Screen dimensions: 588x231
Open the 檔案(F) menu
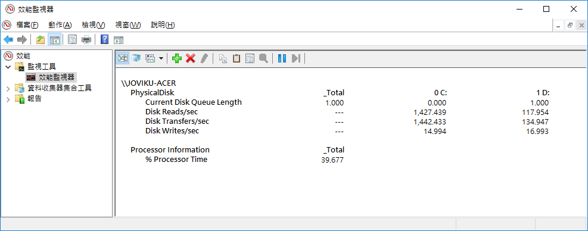(27, 25)
